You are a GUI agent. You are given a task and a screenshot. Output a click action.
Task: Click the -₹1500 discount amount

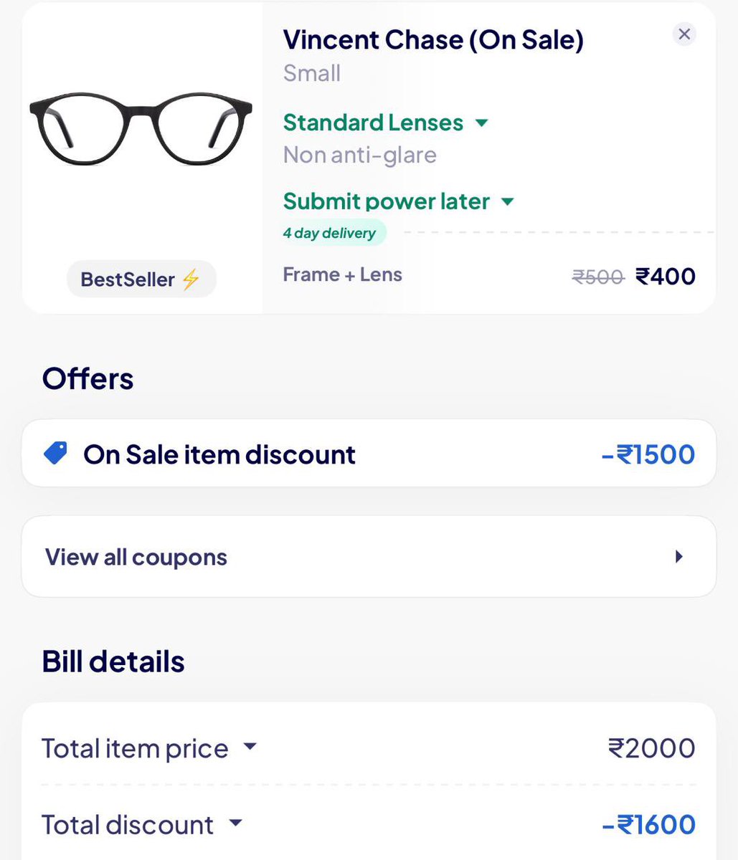coord(648,454)
